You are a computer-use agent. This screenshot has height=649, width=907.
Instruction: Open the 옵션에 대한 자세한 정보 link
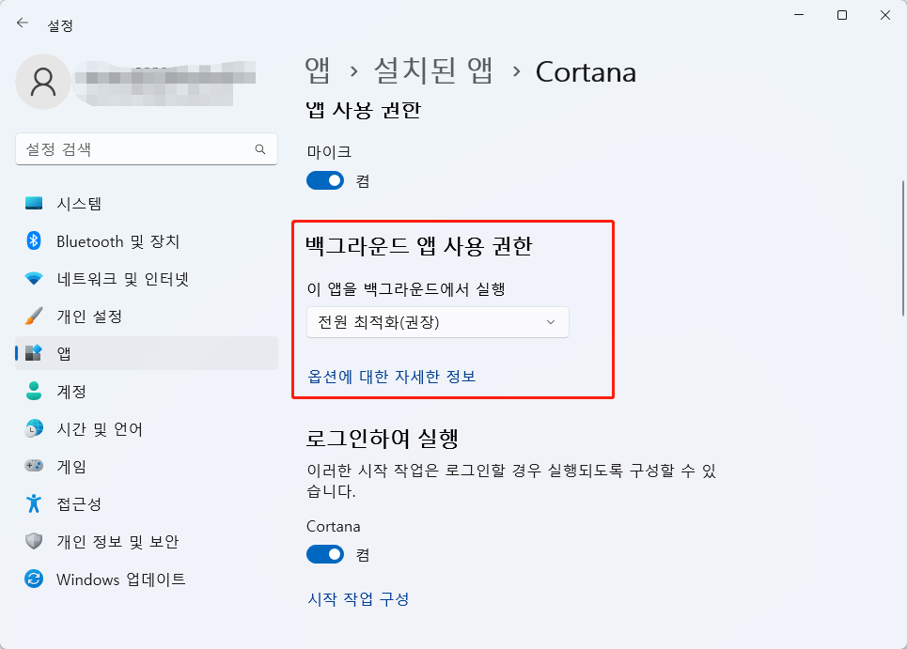click(x=392, y=377)
